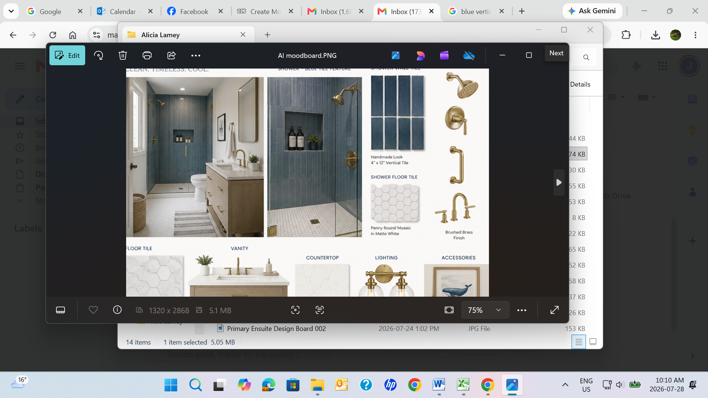Open Excel from the taskbar
The height and width of the screenshot is (398, 708).
pos(463,385)
